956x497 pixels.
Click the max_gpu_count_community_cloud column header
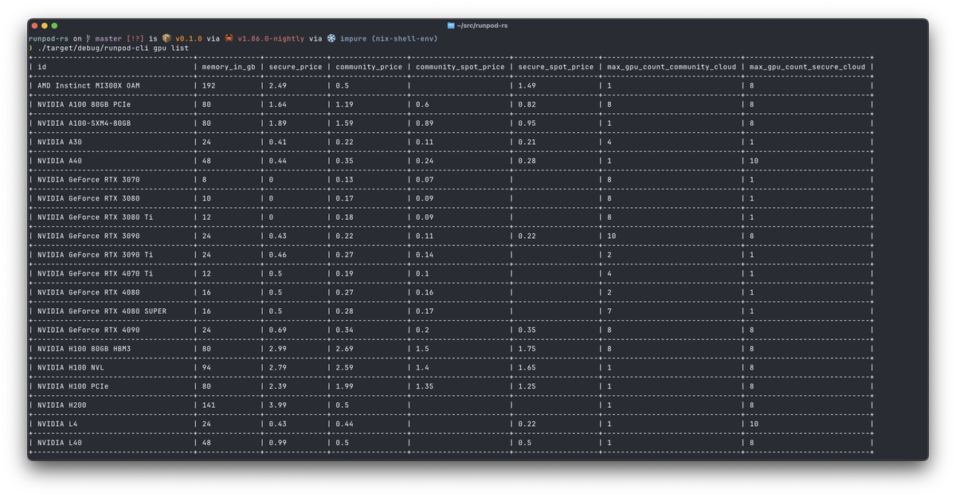click(672, 67)
